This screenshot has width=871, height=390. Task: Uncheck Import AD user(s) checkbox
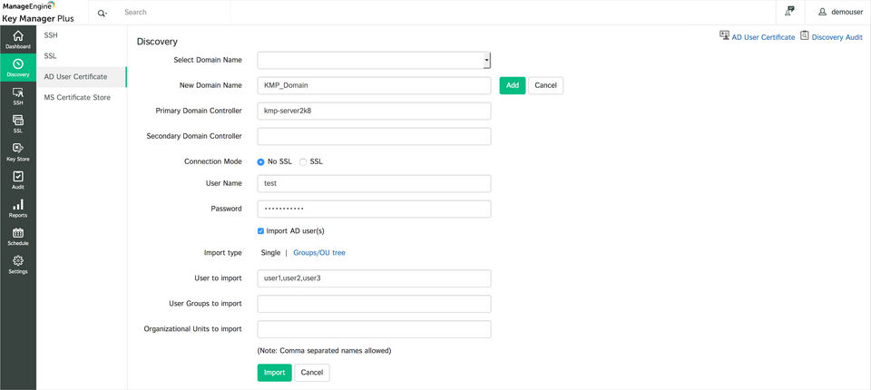[x=261, y=231]
